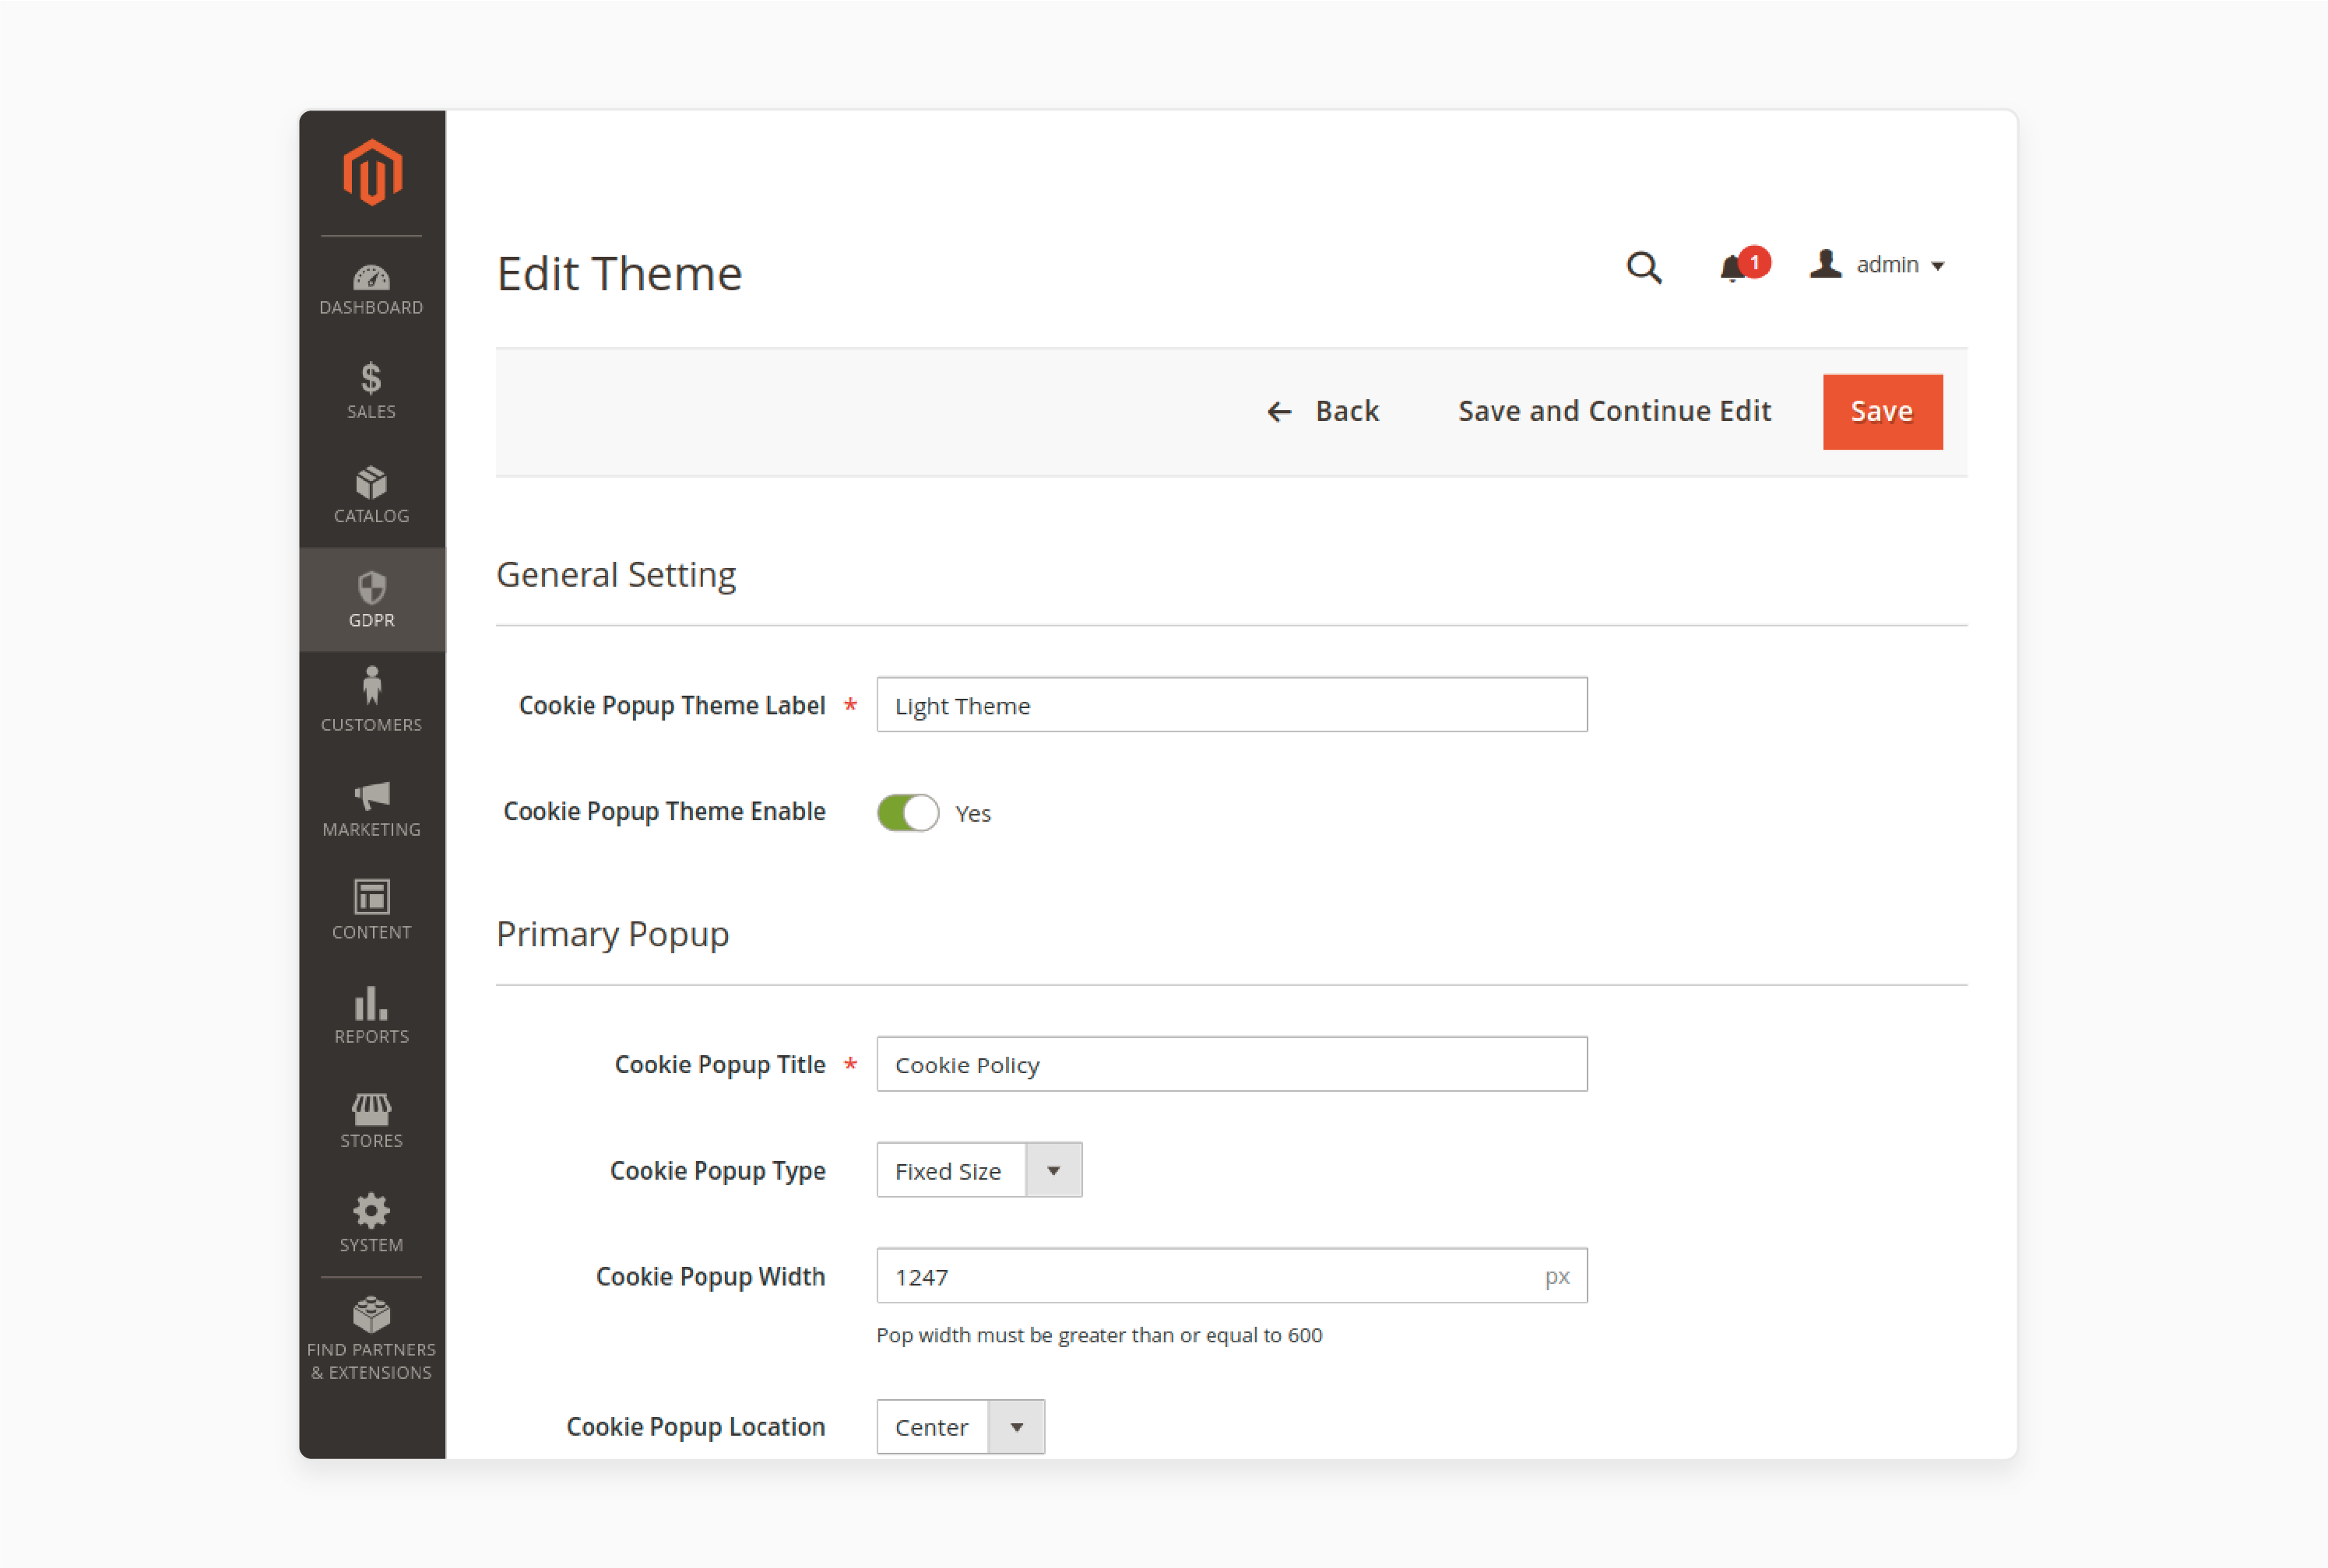The width and height of the screenshot is (2328, 1568).
Task: Click the Sales menu label
Action: click(371, 412)
